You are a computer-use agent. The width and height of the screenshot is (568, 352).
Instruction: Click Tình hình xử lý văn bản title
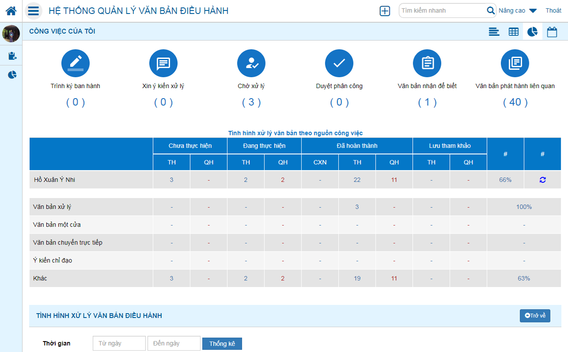click(x=296, y=133)
